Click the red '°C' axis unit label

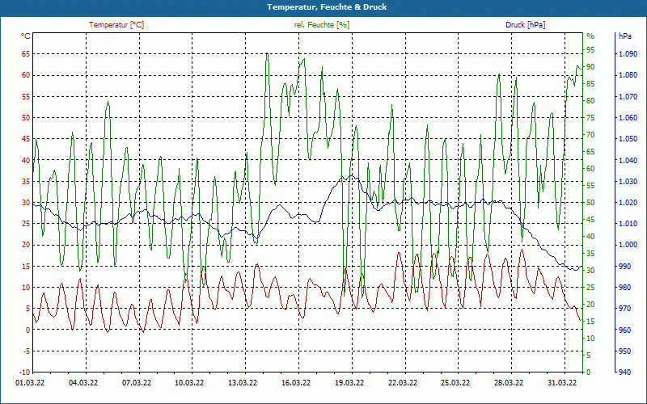26,36
